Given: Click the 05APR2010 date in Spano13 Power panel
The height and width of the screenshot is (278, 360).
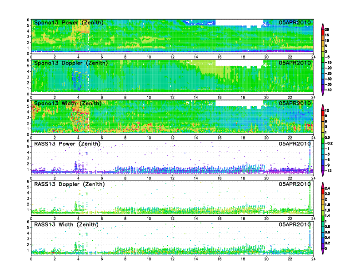Looking at the screenshot, I should pyautogui.click(x=295, y=23).
